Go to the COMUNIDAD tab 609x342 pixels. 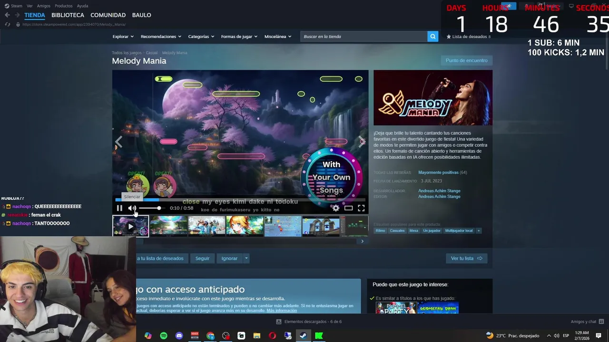(x=108, y=15)
